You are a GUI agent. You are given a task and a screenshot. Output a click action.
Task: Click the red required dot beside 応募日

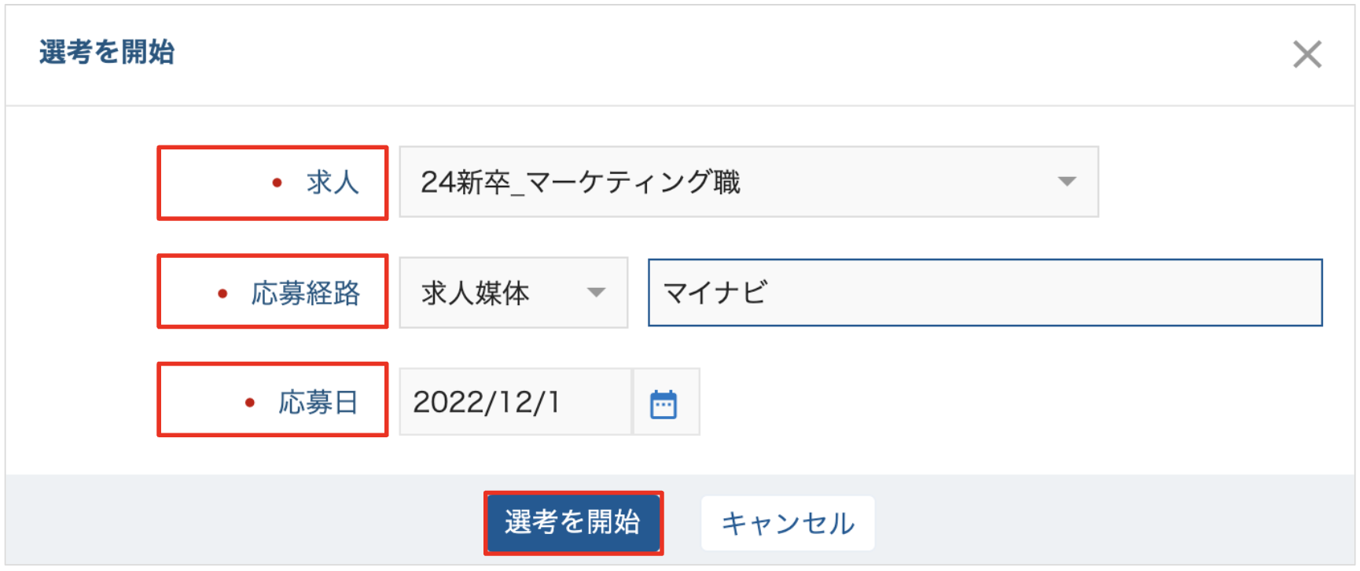pyautogui.click(x=250, y=403)
